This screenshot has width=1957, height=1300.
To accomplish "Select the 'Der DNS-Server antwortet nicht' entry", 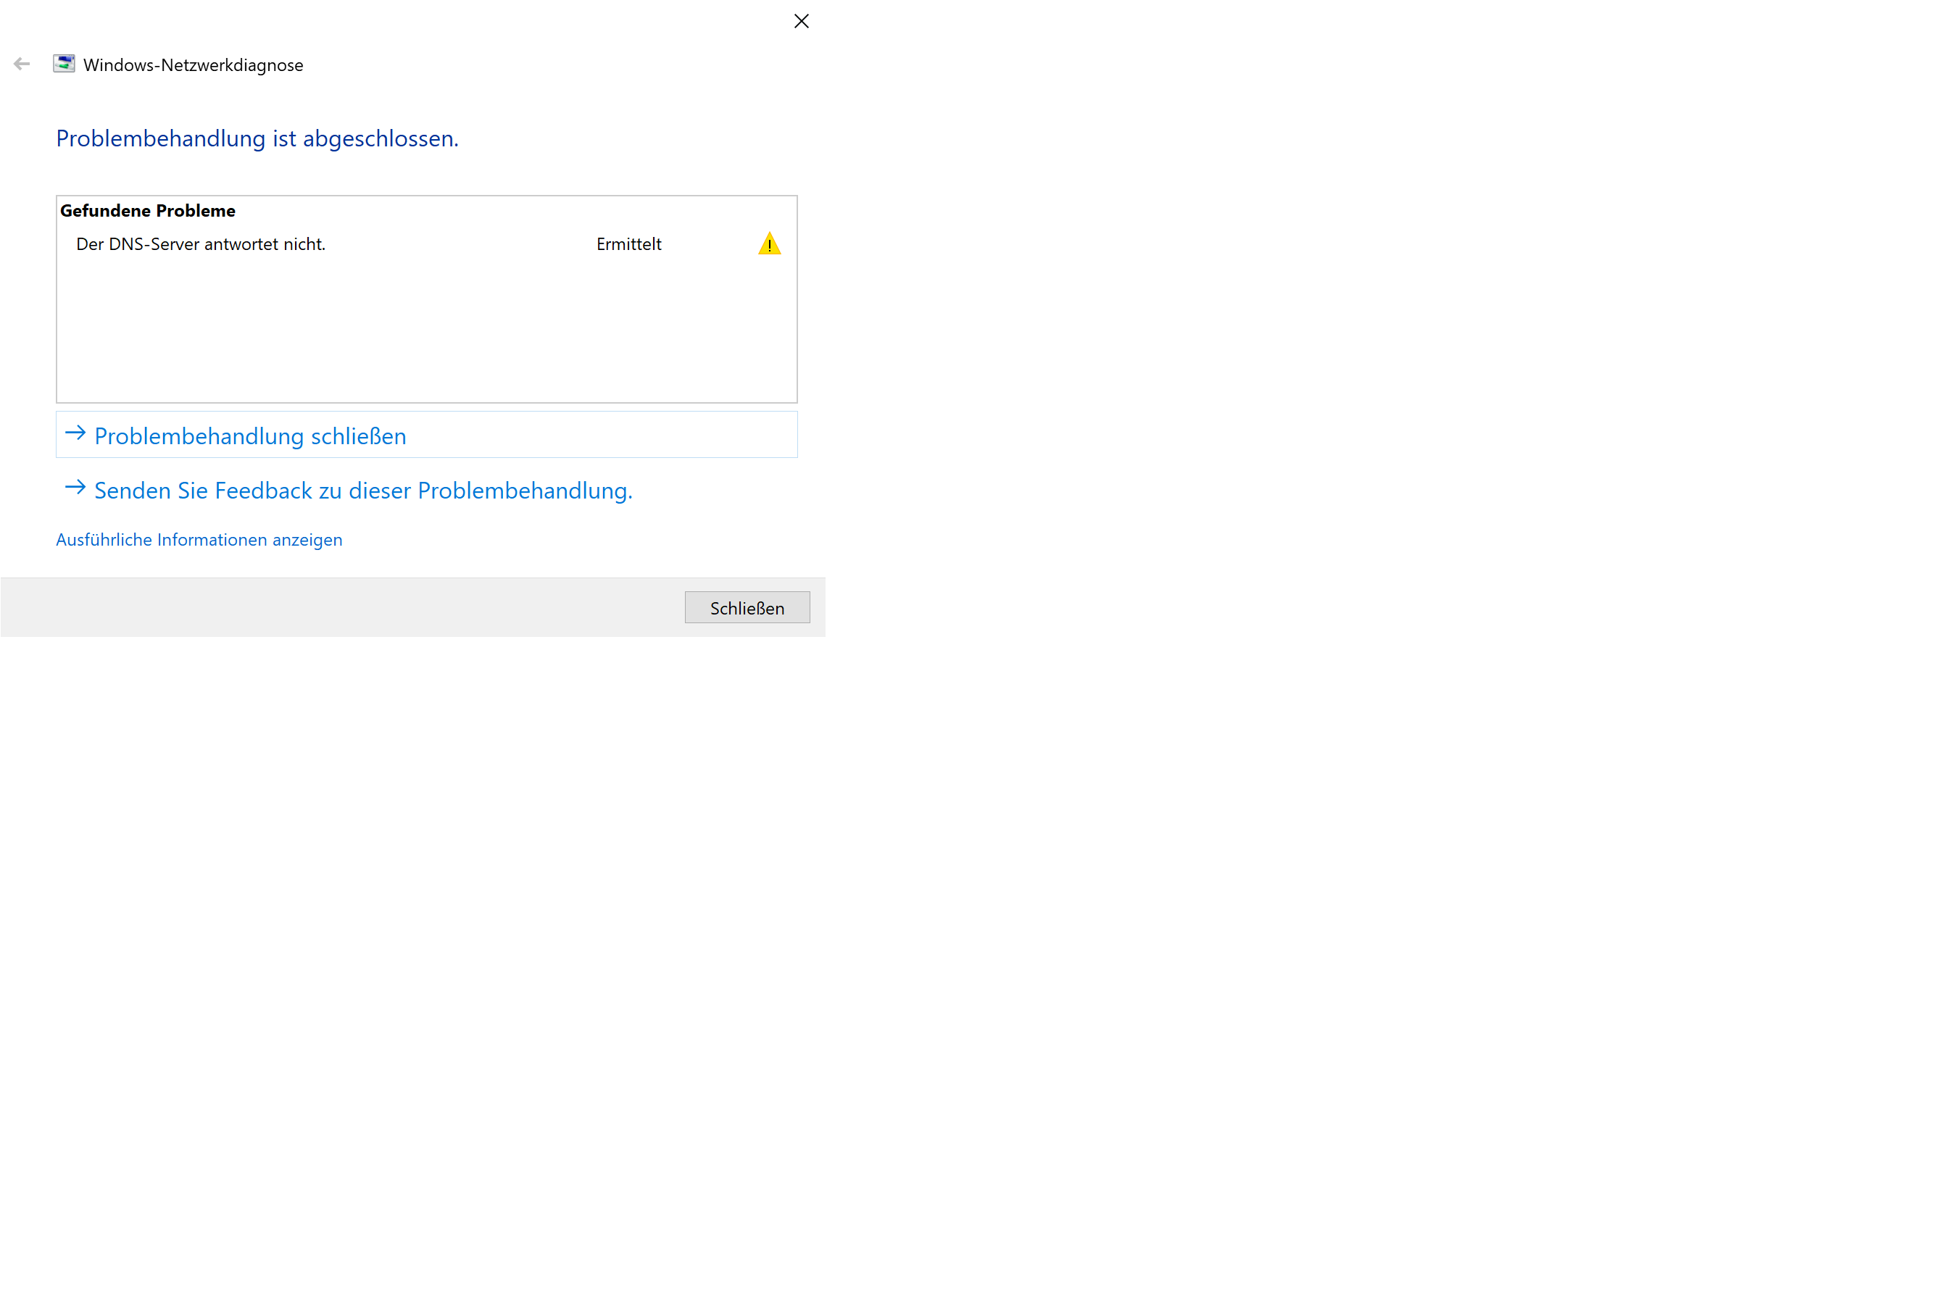I will (x=201, y=245).
